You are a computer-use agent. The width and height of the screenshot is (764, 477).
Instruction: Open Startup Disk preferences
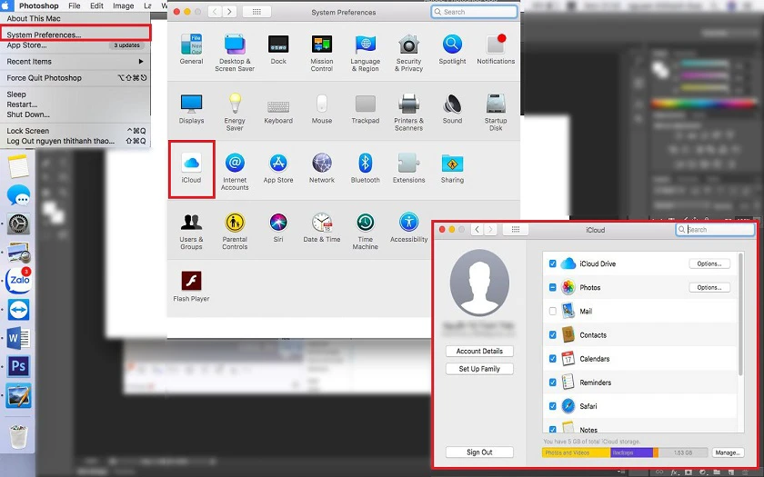point(496,113)
